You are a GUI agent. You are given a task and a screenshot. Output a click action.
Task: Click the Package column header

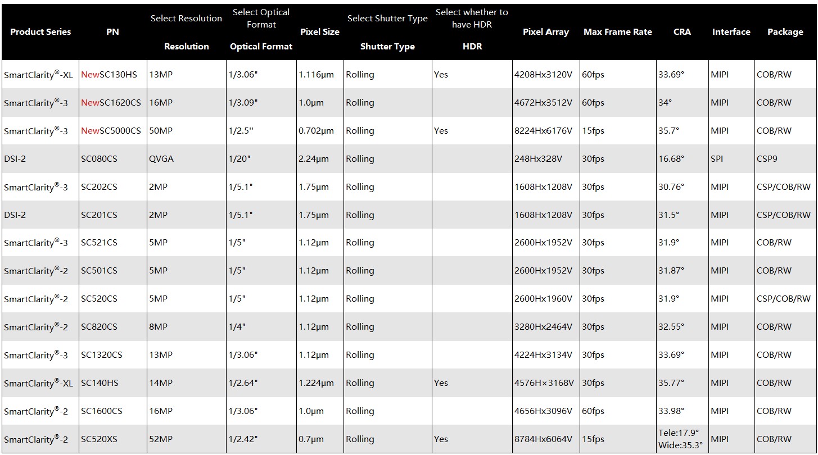click(x=785, y=32)
